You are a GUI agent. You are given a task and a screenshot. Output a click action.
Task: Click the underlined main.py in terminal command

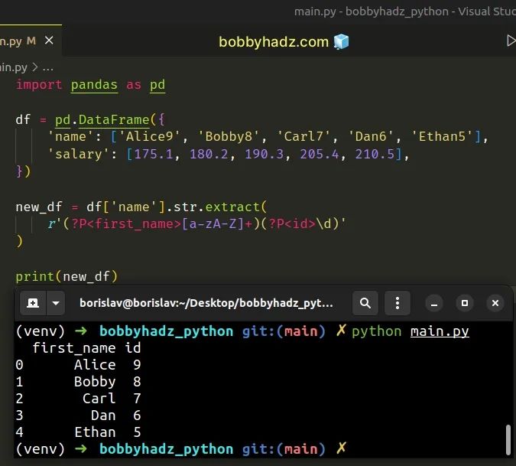[440, 331]
